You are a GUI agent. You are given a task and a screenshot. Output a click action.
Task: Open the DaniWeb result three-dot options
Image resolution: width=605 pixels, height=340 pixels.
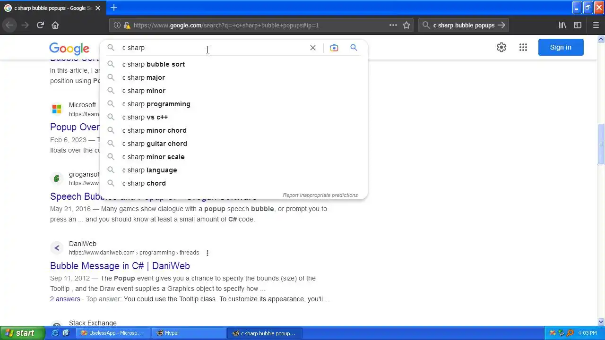coord(207,253)
